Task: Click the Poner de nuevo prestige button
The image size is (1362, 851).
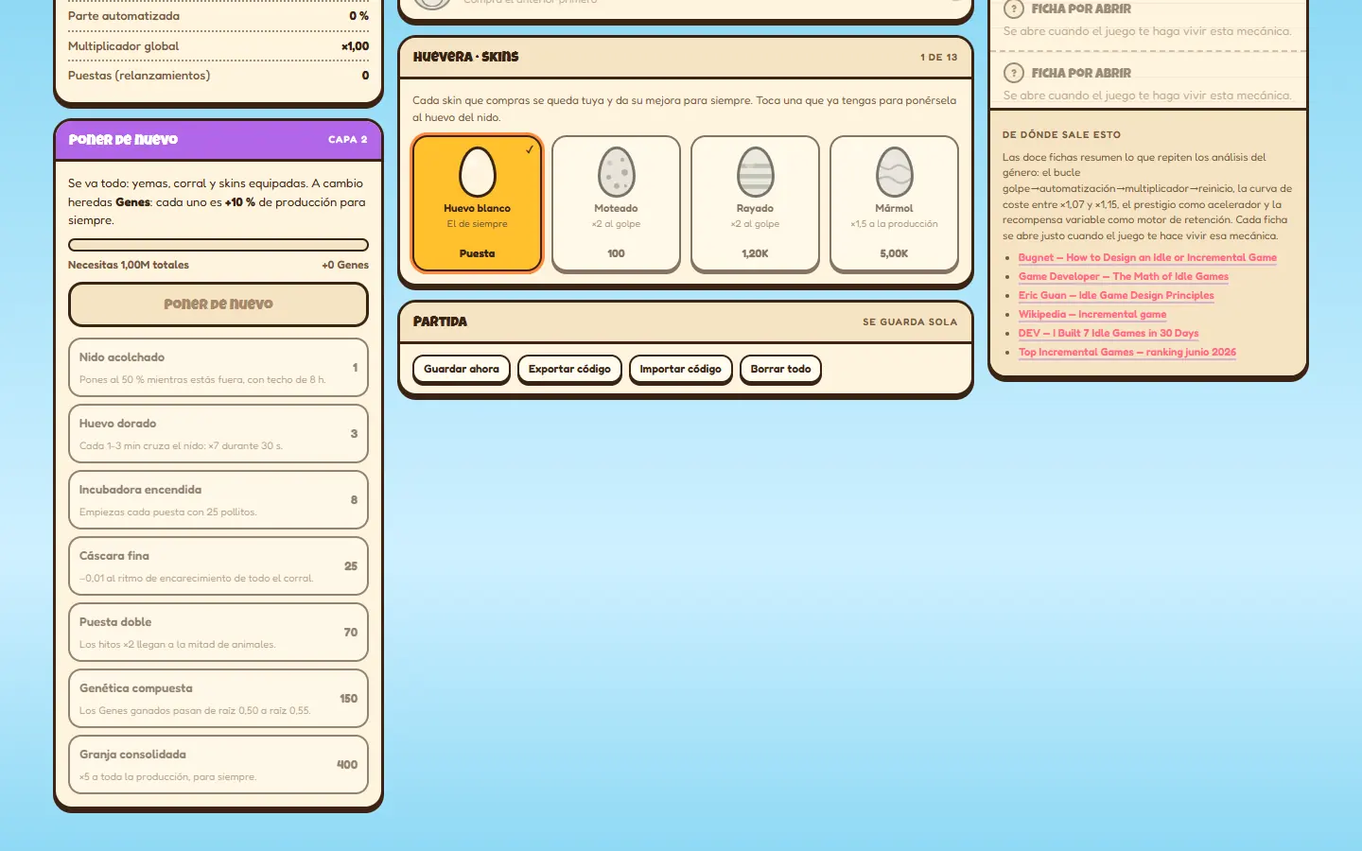Action: [x=218, y=304]
